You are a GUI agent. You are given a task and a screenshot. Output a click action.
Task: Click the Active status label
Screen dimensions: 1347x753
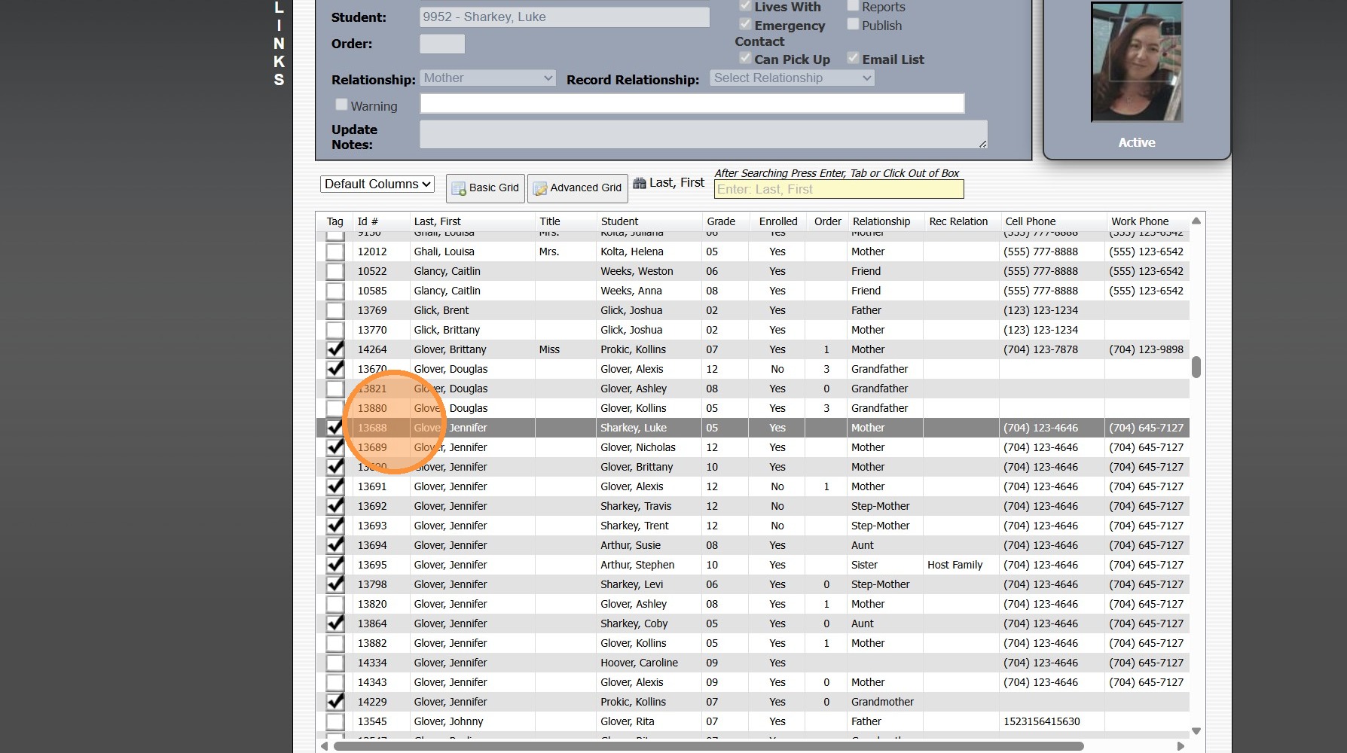pos(1137,142)
